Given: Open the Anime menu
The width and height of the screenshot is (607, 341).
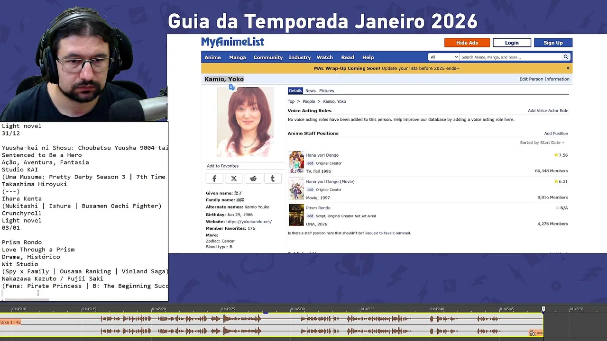Looking at the screenshot, I should pyautogui.click(x=212, y=57).
